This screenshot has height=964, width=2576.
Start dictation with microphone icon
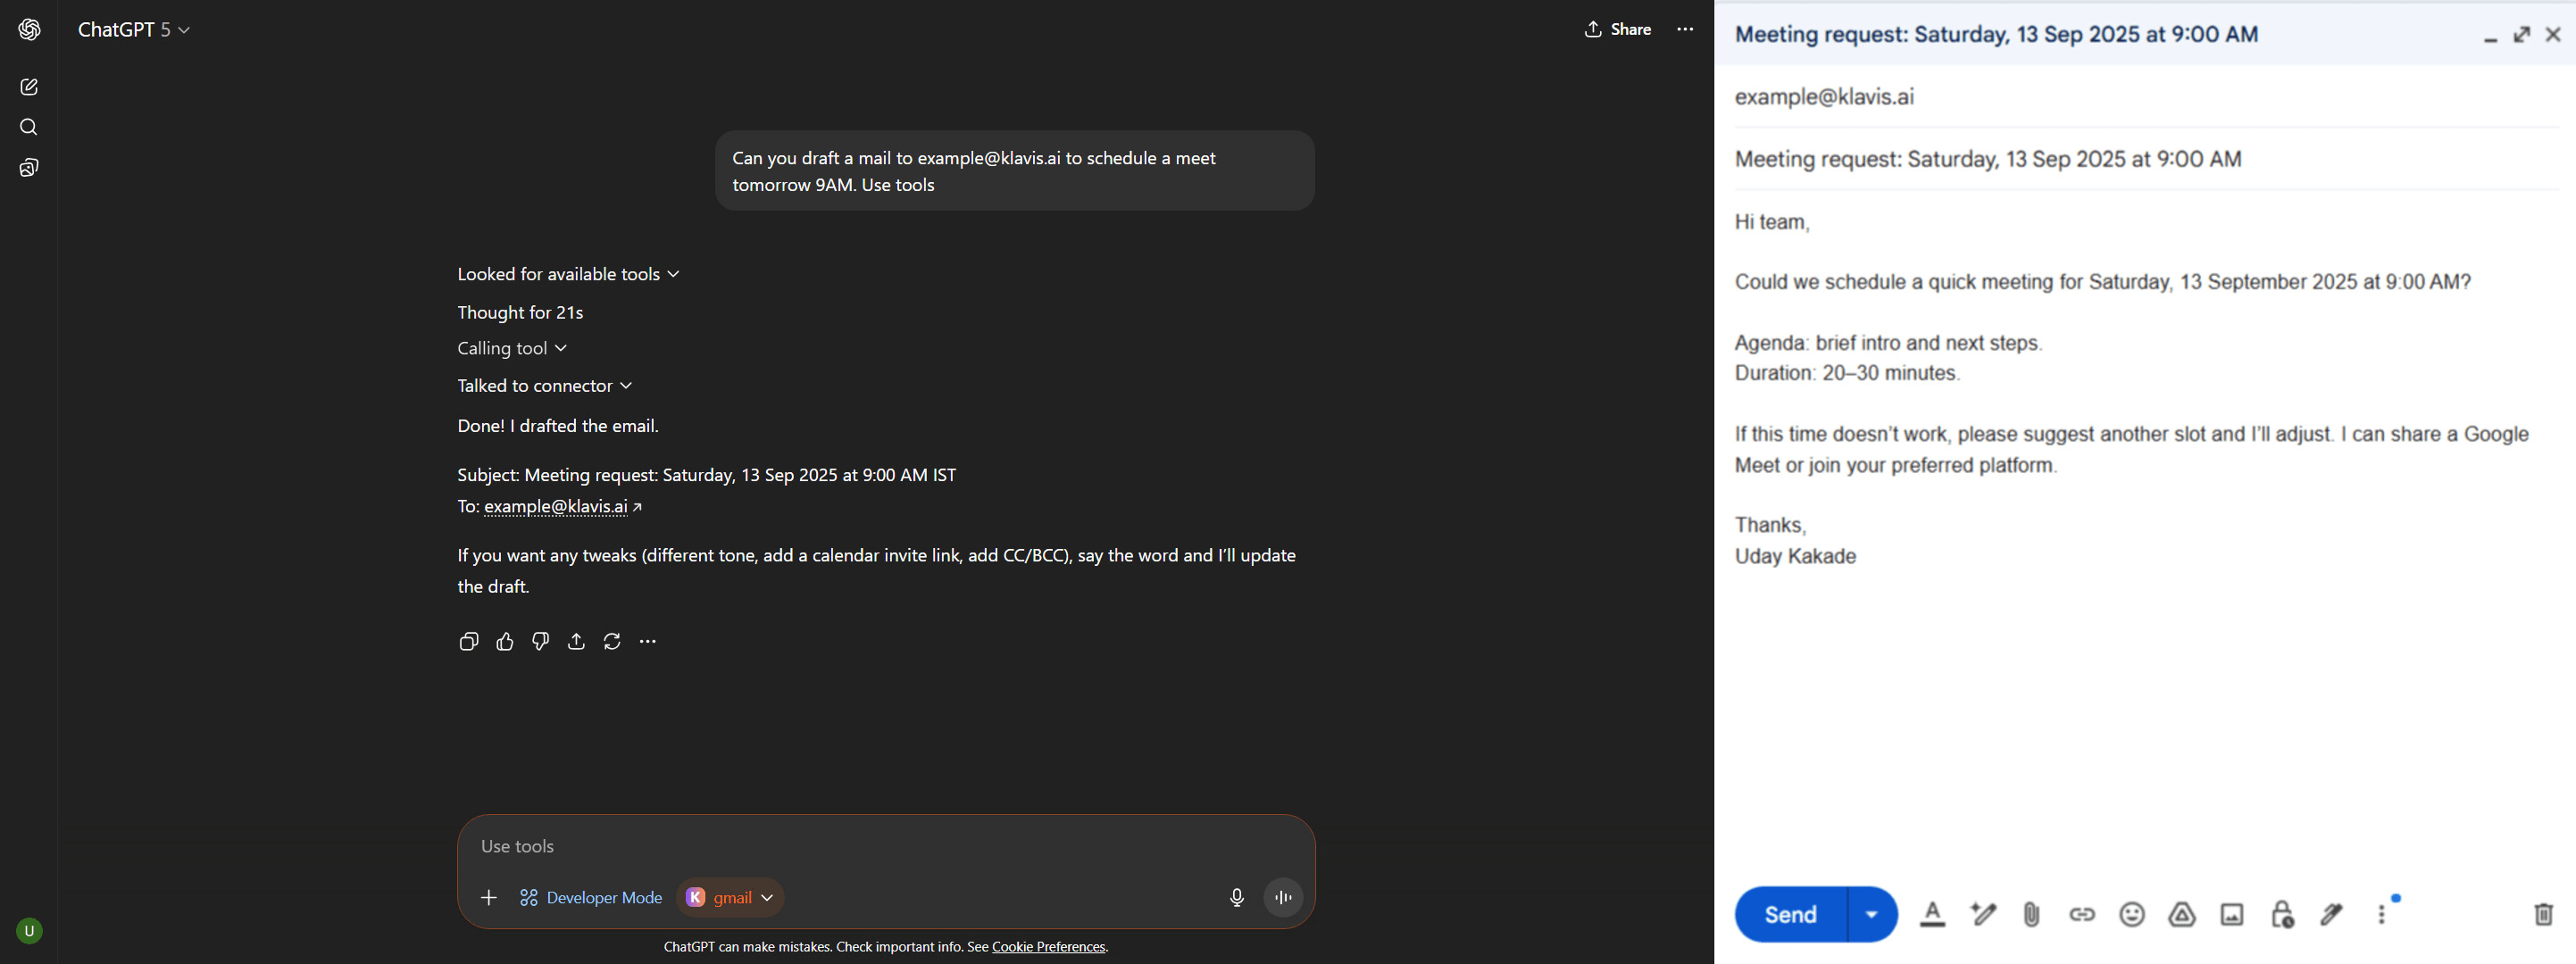(x=1237, y=897)
